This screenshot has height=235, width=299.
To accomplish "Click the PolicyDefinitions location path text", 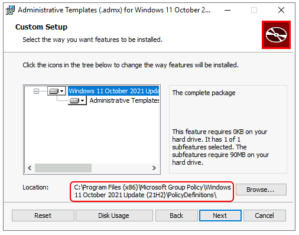I will point(152,191).
